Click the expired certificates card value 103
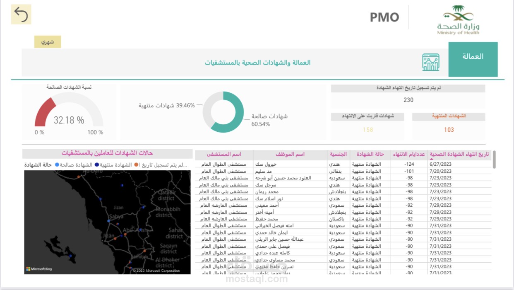The image size is (514, 290). pos(449,130)
